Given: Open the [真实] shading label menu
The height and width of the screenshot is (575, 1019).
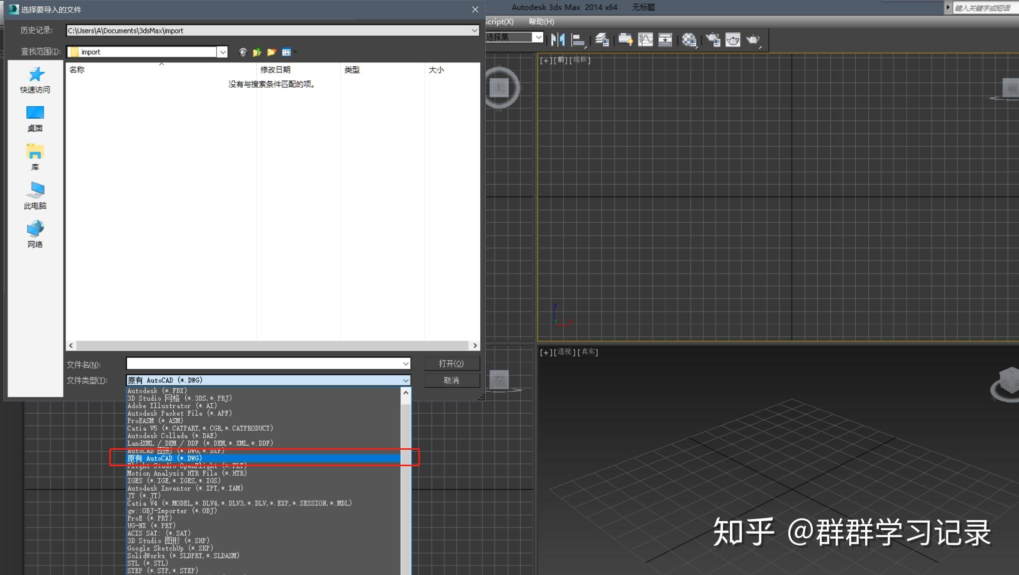Looking at the screenshot, I should click(588, 352).
